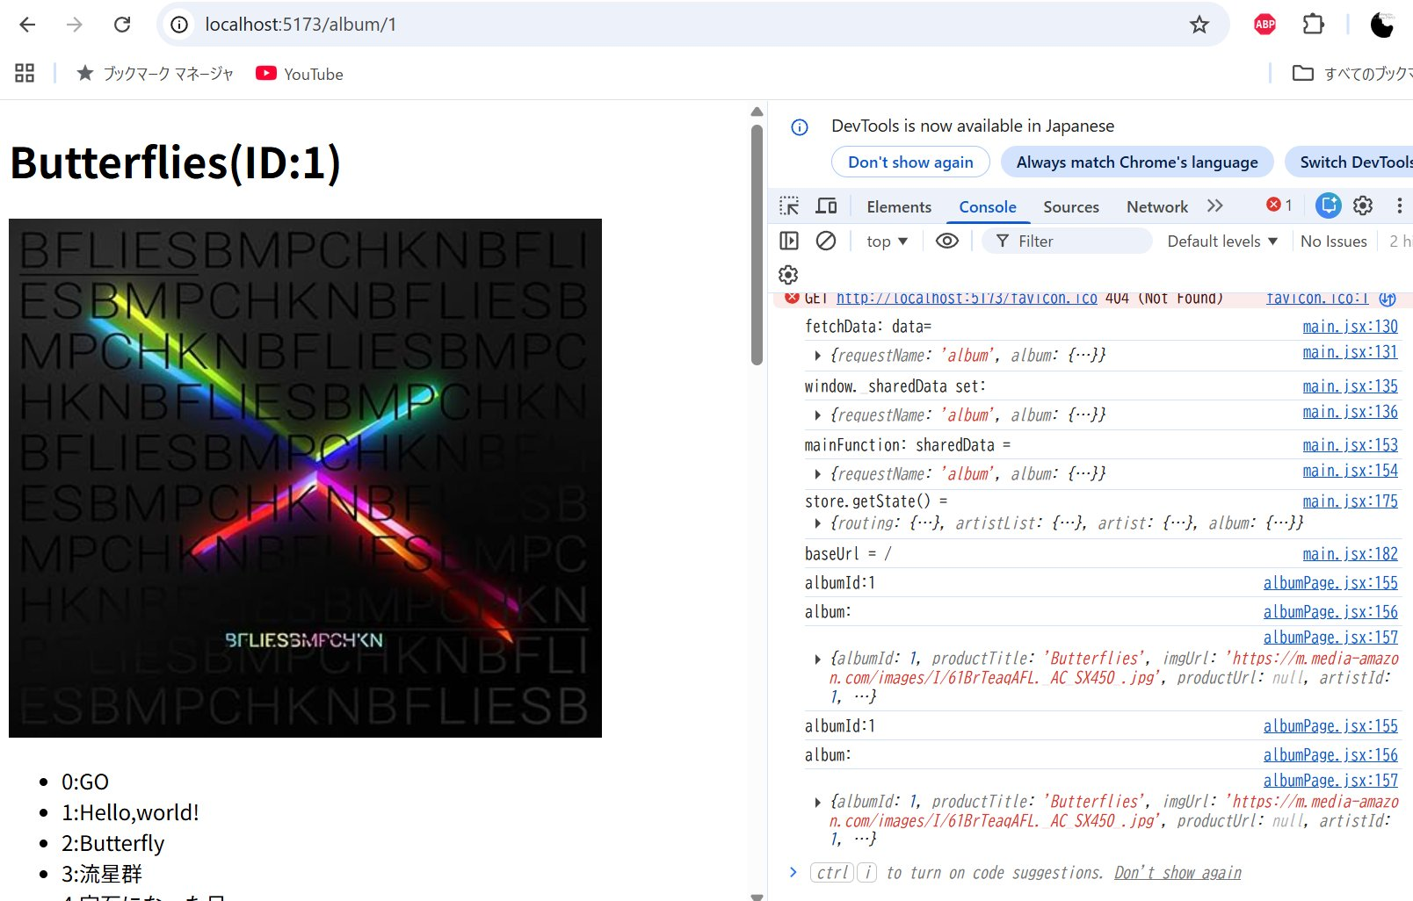Screen dimensions: 1413x901
Task: Toggle the console sidebar panel
Action: (789, 241)
